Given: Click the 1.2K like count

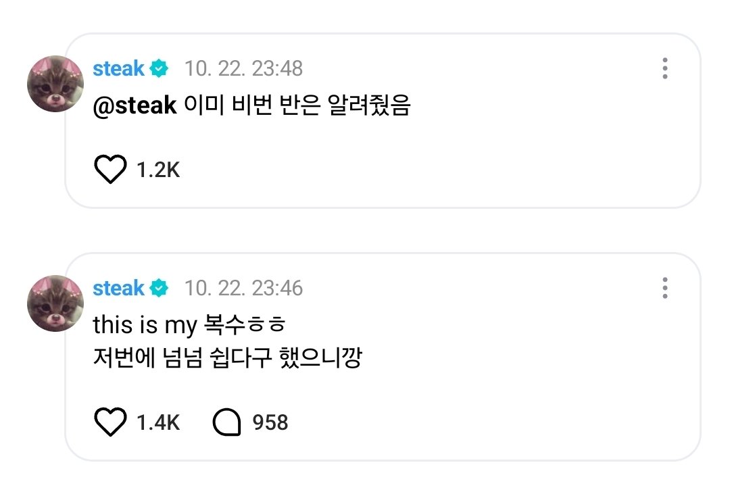Looking at the screenshot, I should coord(158,170).
